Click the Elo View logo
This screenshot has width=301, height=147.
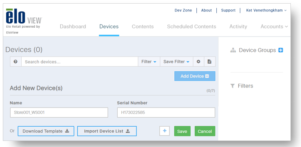click(x=24, y=16)
